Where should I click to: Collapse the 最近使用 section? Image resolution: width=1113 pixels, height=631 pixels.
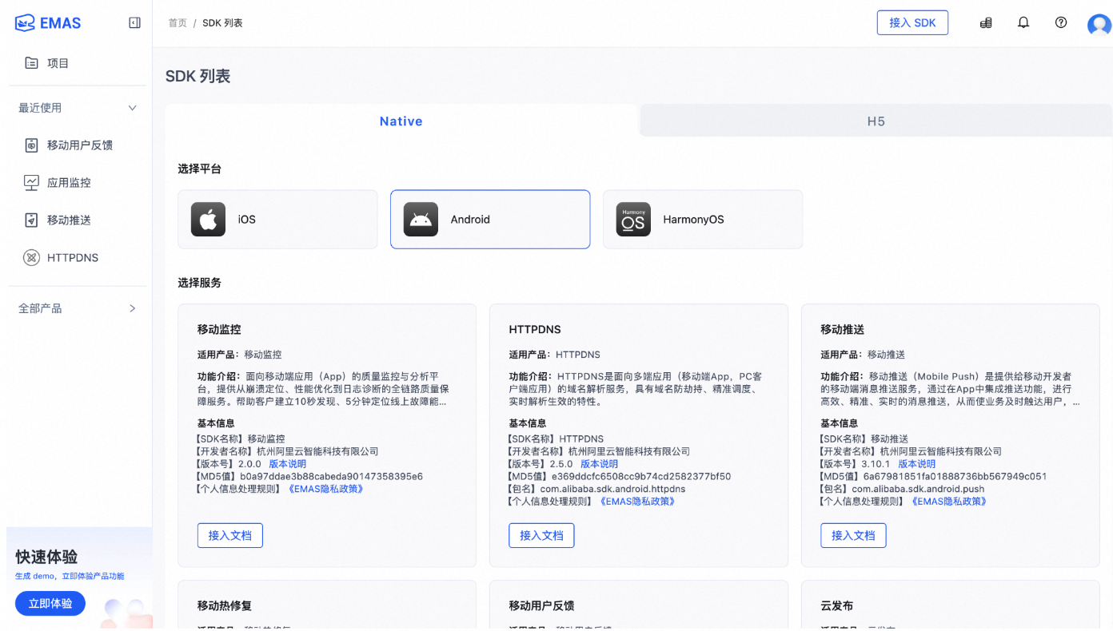133,108
